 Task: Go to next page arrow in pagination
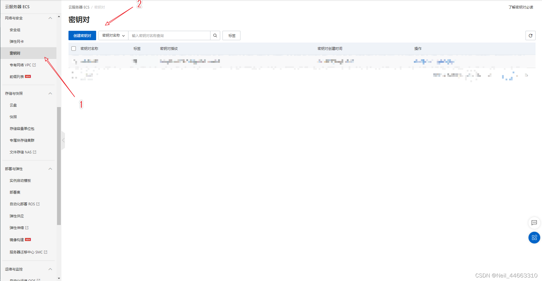527,75
